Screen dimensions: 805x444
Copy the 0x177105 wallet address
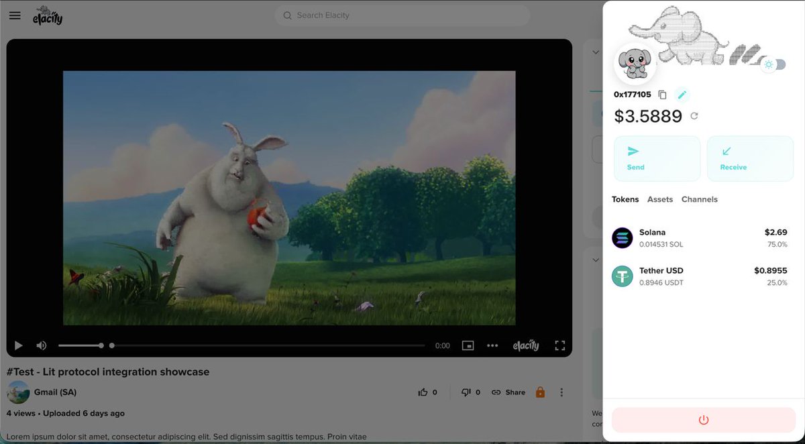[662, 95]
